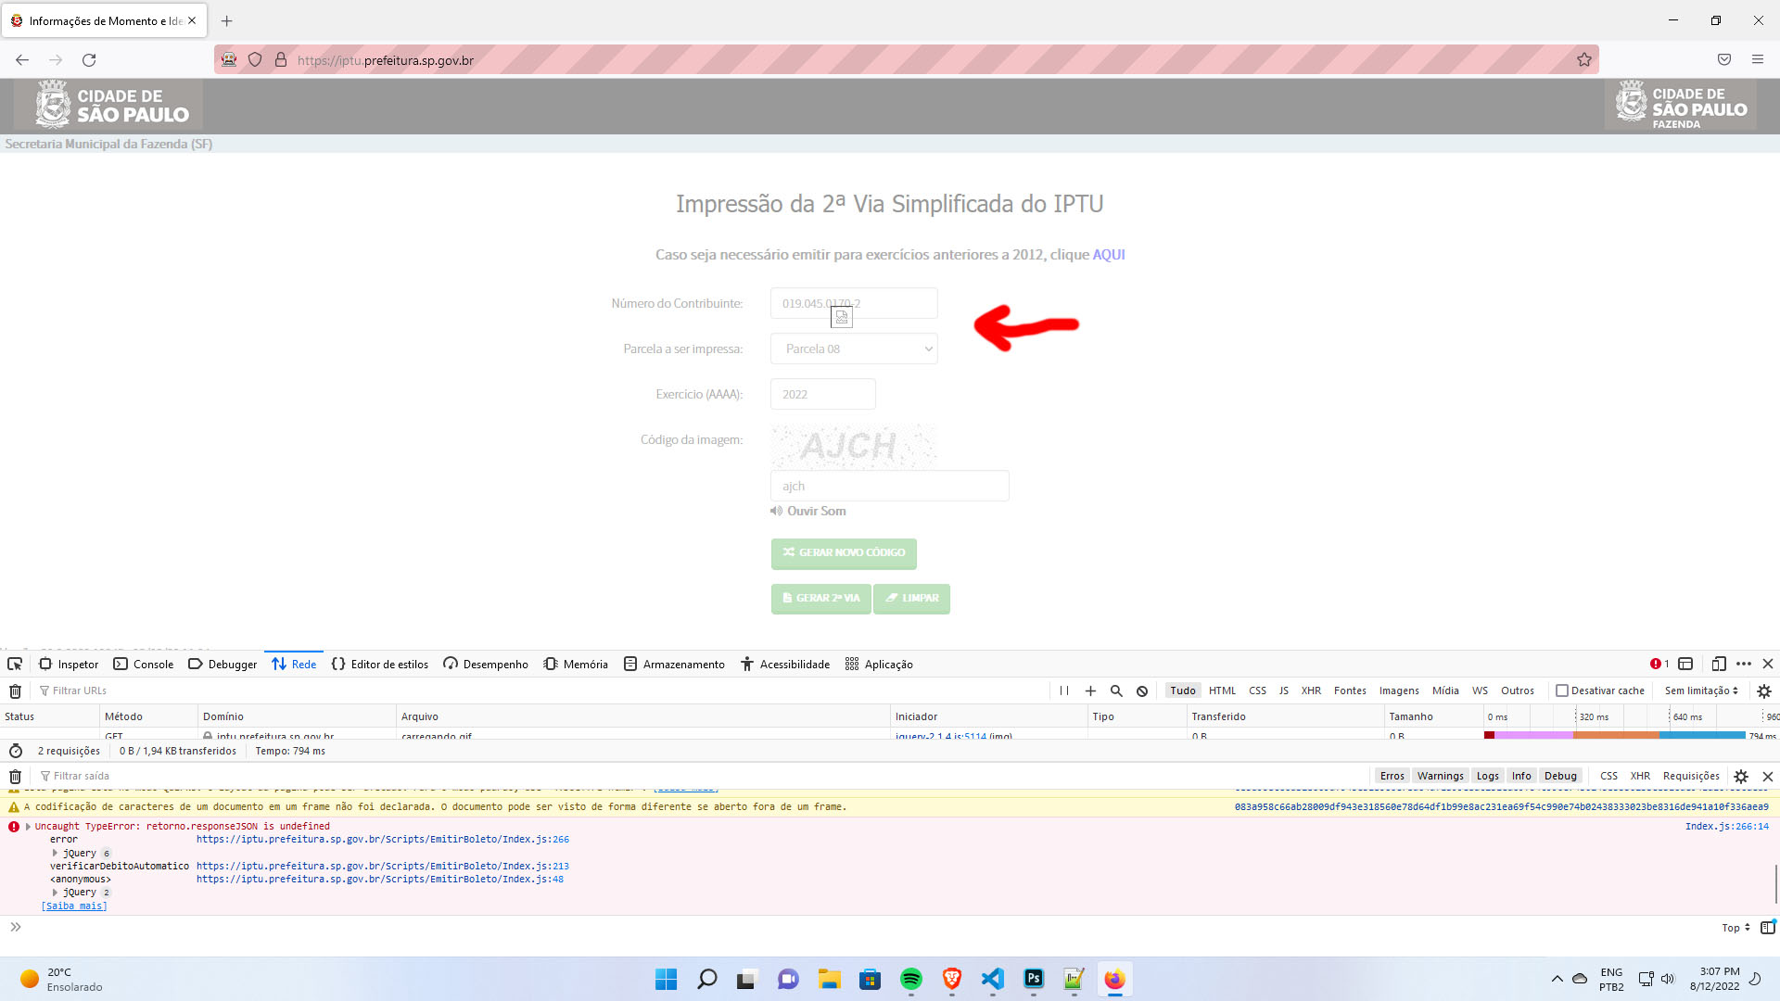
Task: Toggle the console CSS filter
Action: point(1608,776)
